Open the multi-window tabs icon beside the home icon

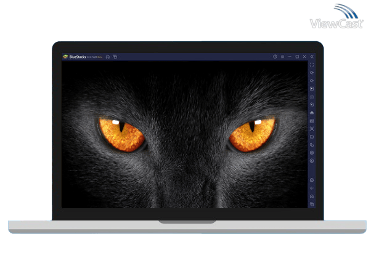point(115,57)
